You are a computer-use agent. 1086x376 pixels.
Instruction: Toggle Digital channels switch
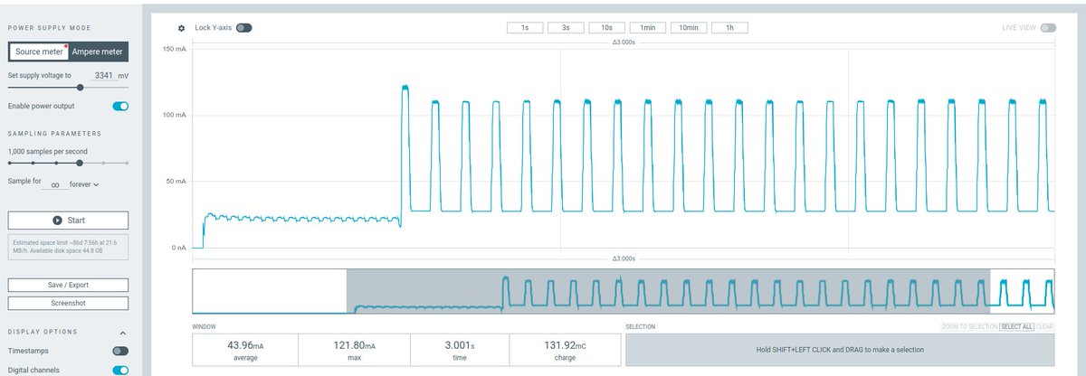(120, 370)
